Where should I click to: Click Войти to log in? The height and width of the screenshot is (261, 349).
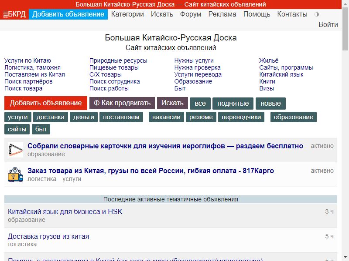[x=328, y=24]
